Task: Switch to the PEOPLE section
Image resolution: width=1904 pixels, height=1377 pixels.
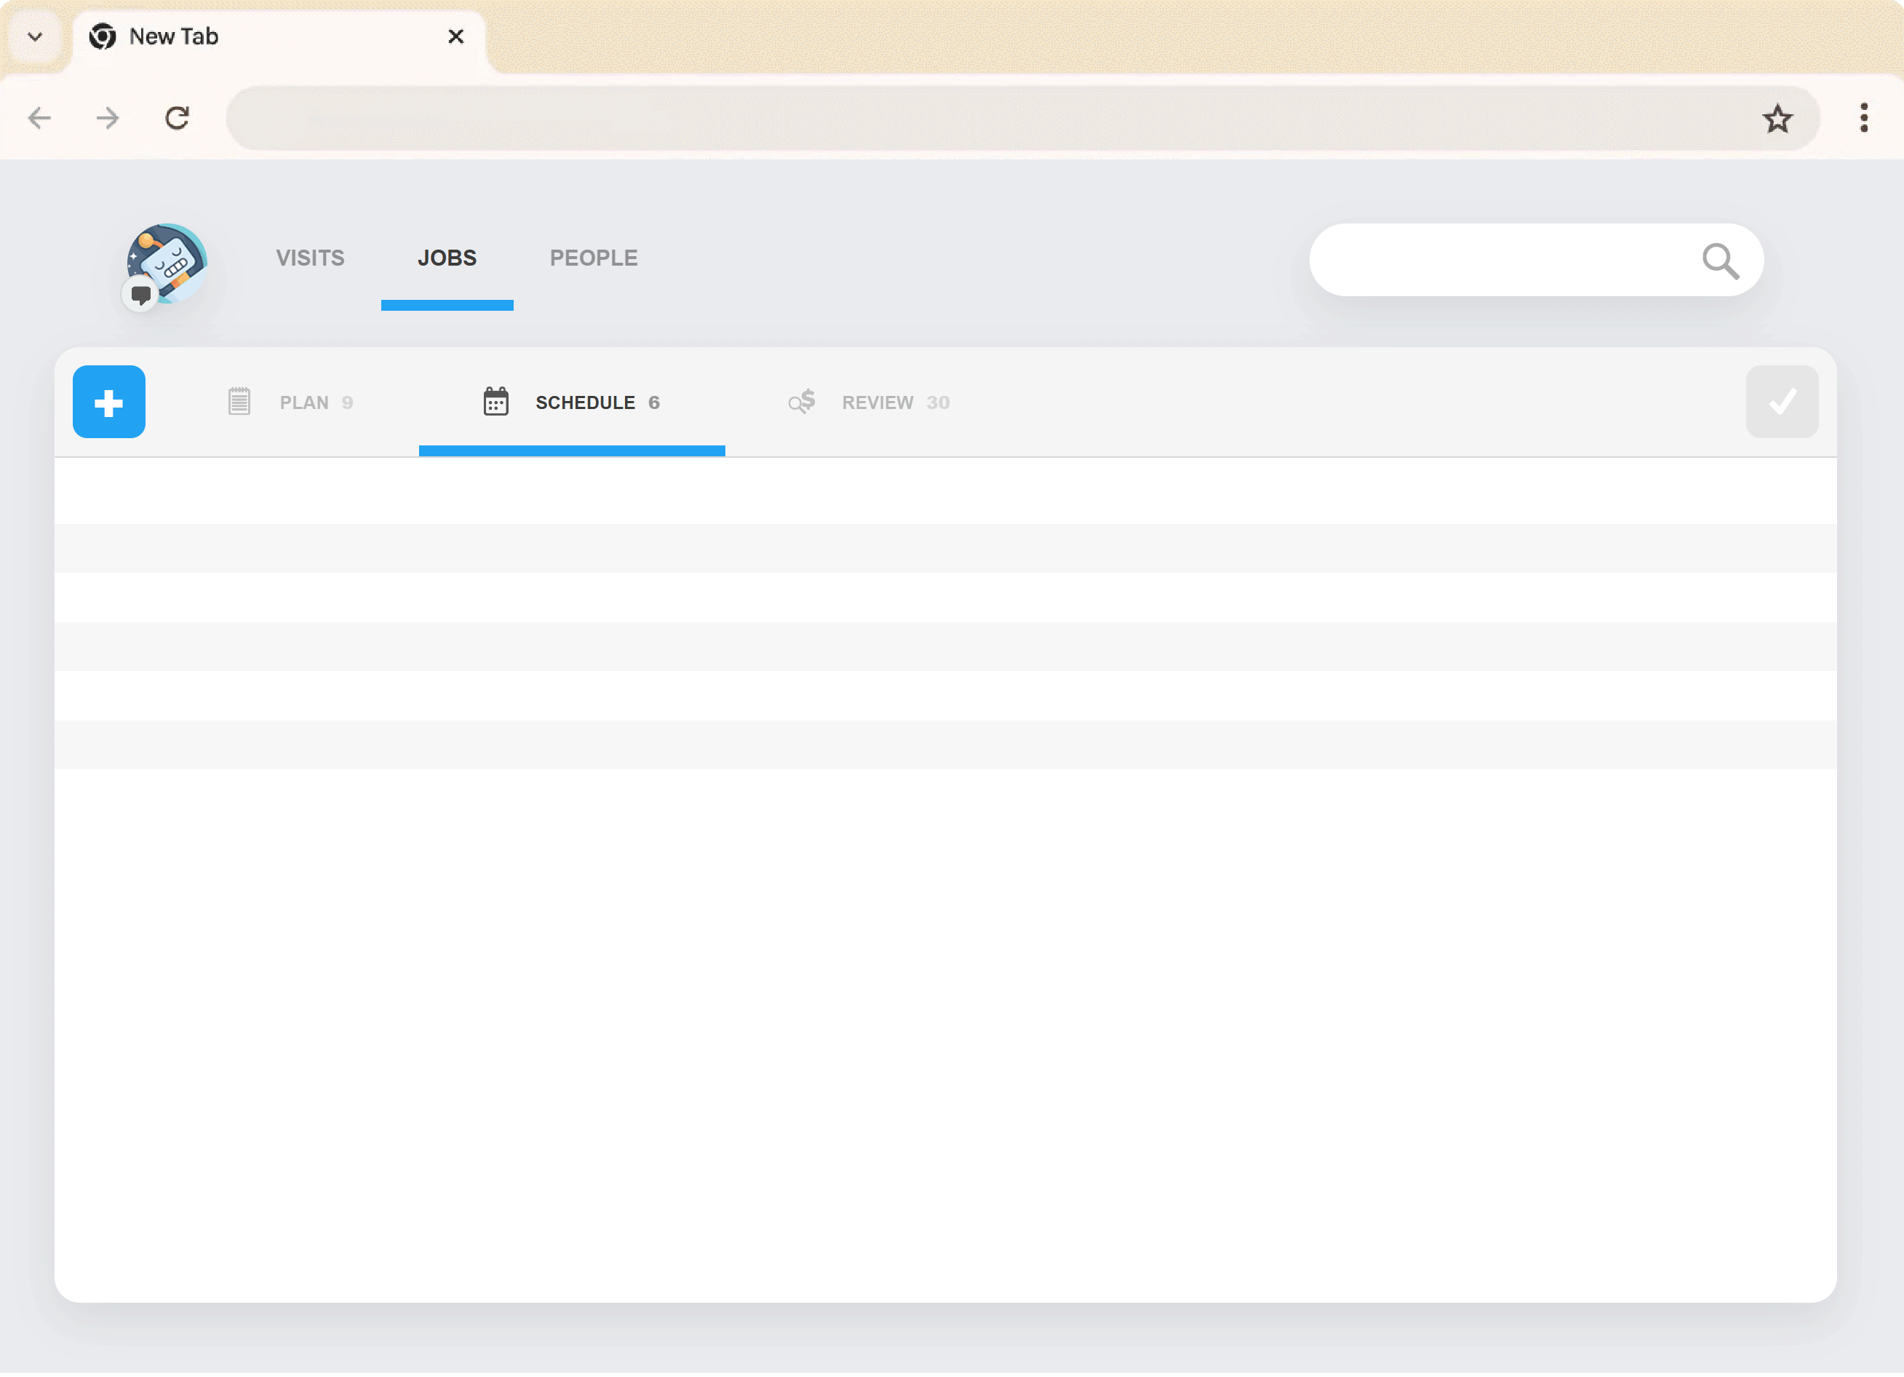Action: pyautogui.click(x=594, y=258)
